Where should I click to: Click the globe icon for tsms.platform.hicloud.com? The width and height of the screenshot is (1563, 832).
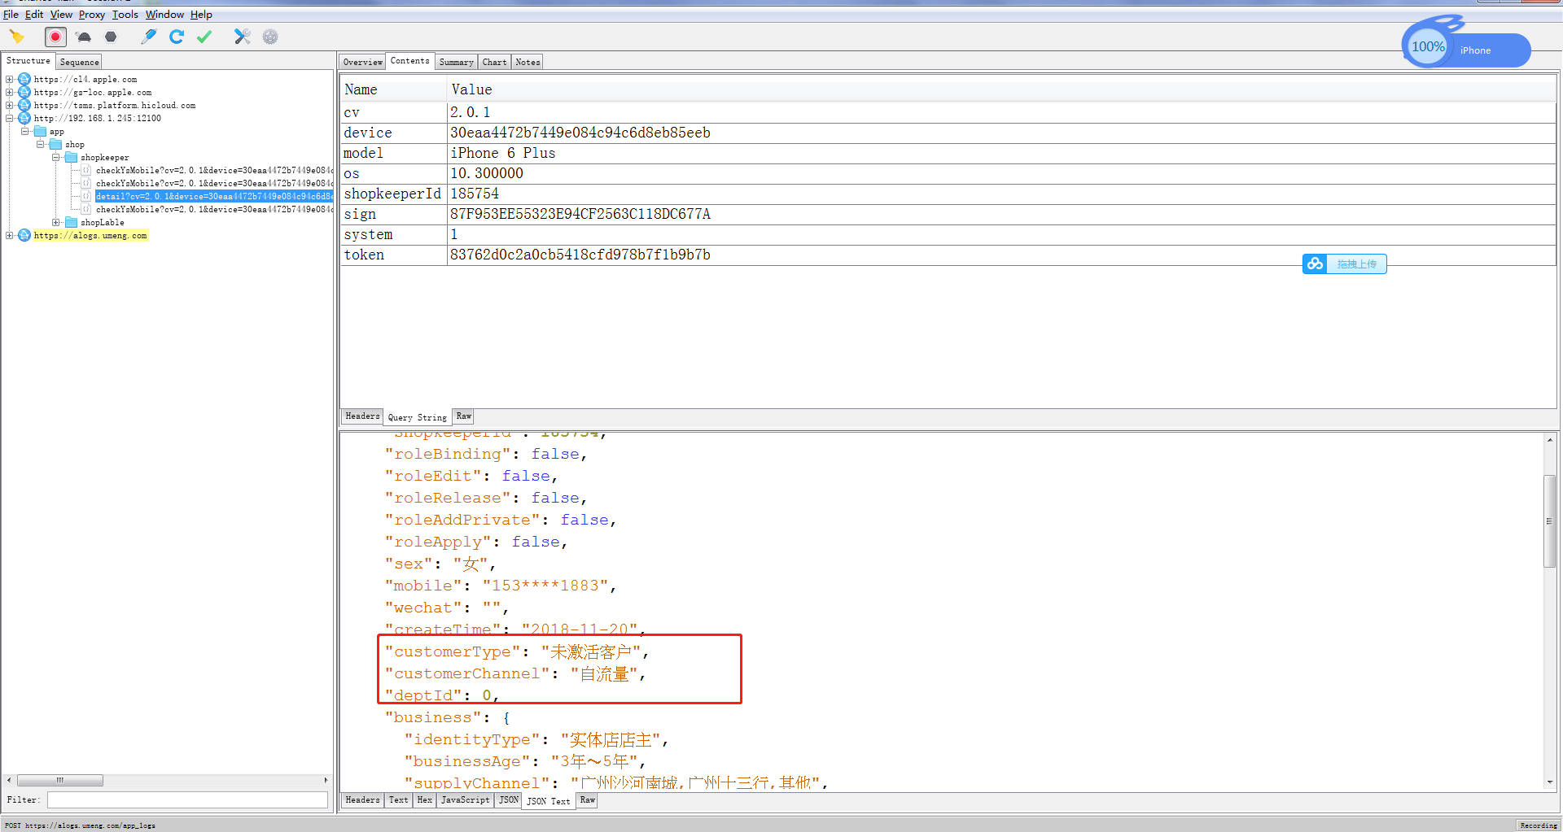point(24,105)
